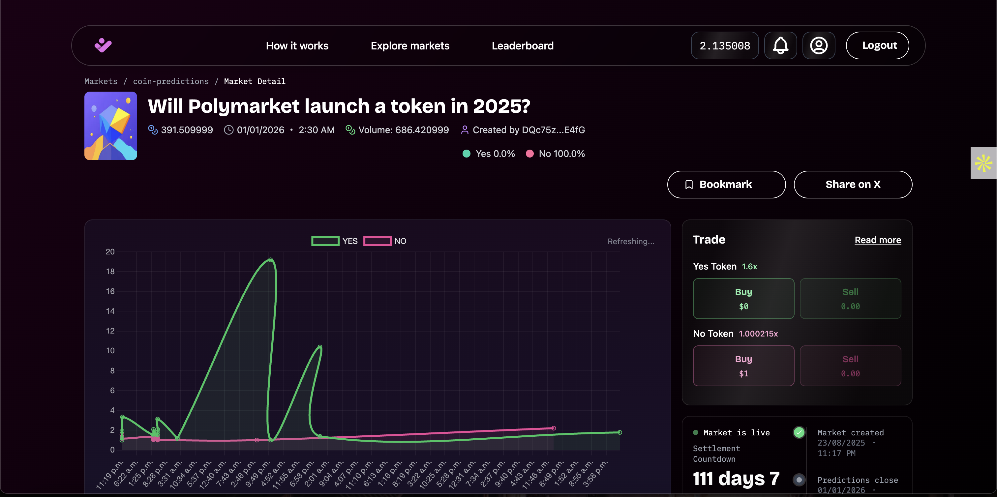Viewport: 997px width, 497px height.
Task: Click the bookmark icon in the Bookmark button
Action: (x=689, y=185)
